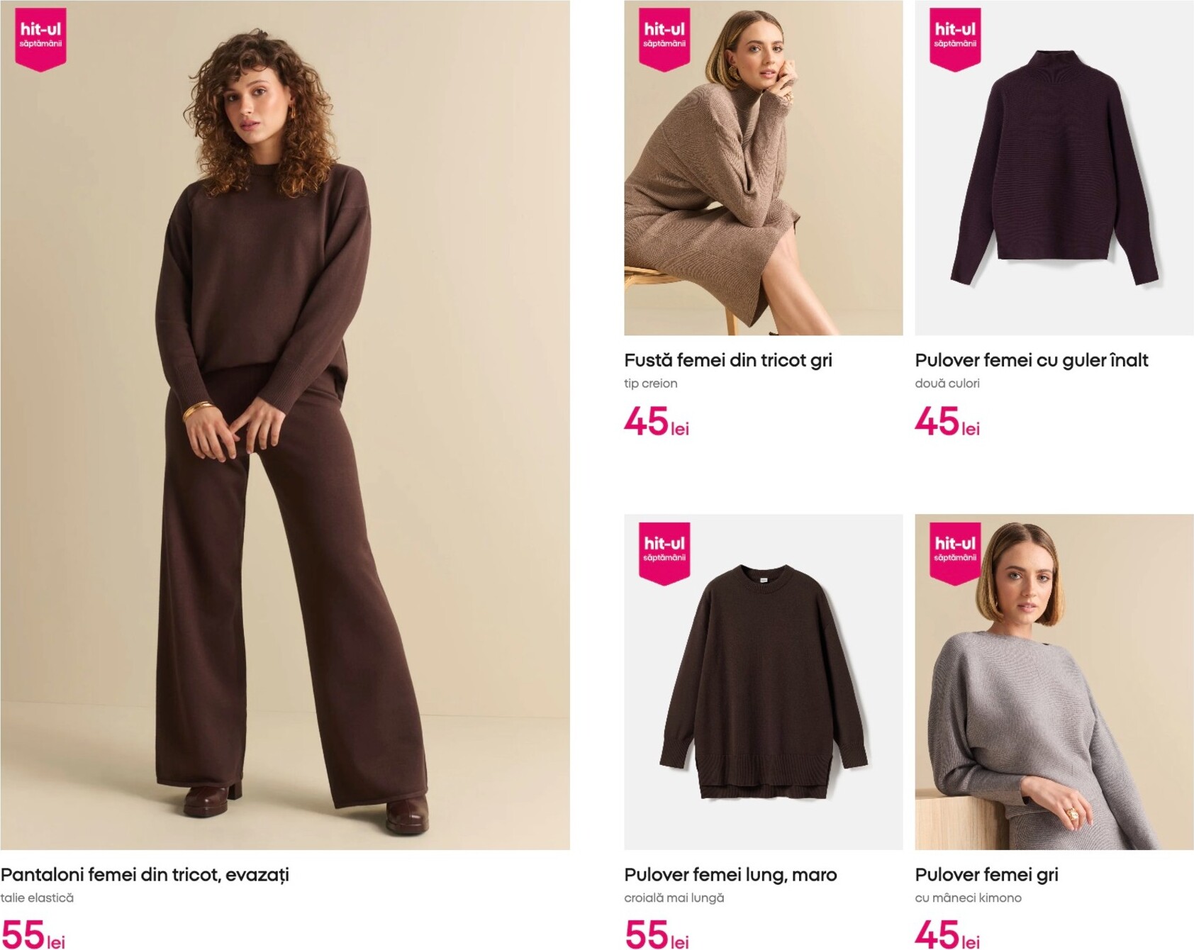
Task: Open the purple high-collar sweater photo
Action: click(x=1054, y=167)
